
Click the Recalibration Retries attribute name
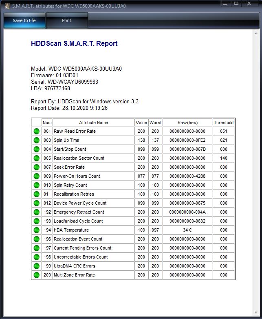[74, 194]
